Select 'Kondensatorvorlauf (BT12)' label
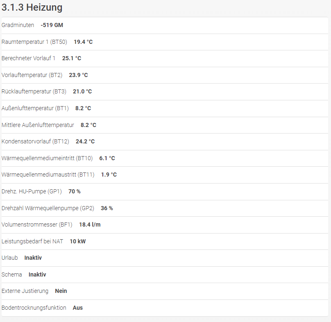Screen dimensions: 331x322 point(35,141)
